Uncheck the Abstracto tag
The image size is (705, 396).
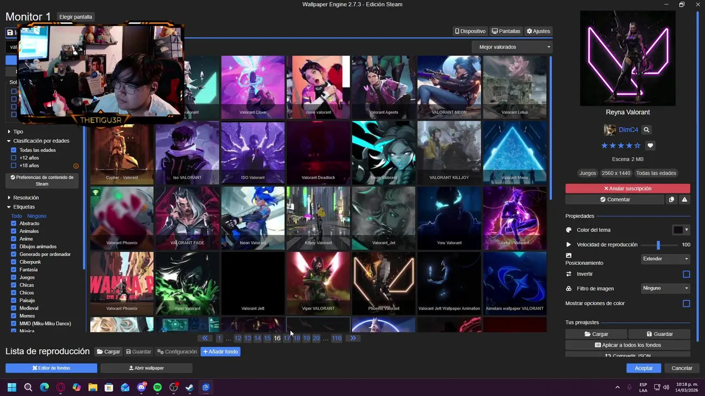(14, 224)
